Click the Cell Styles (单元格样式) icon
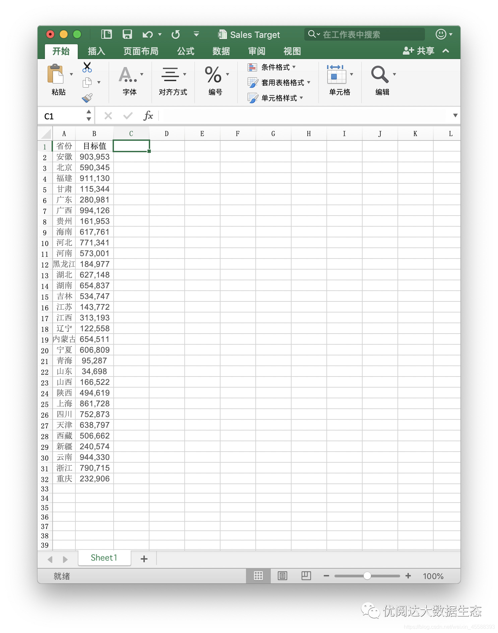The width and height of the screenshot is (498, 633). click(253, 98)
